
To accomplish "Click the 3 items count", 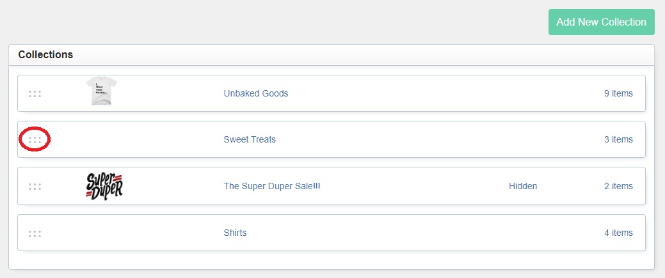I will tap(618, 139).
